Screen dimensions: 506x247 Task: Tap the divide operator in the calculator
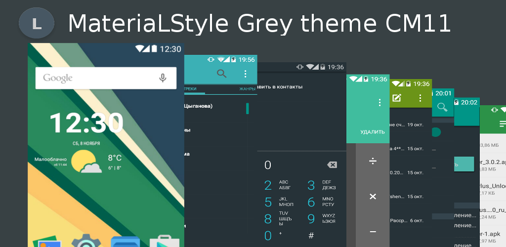373,161
